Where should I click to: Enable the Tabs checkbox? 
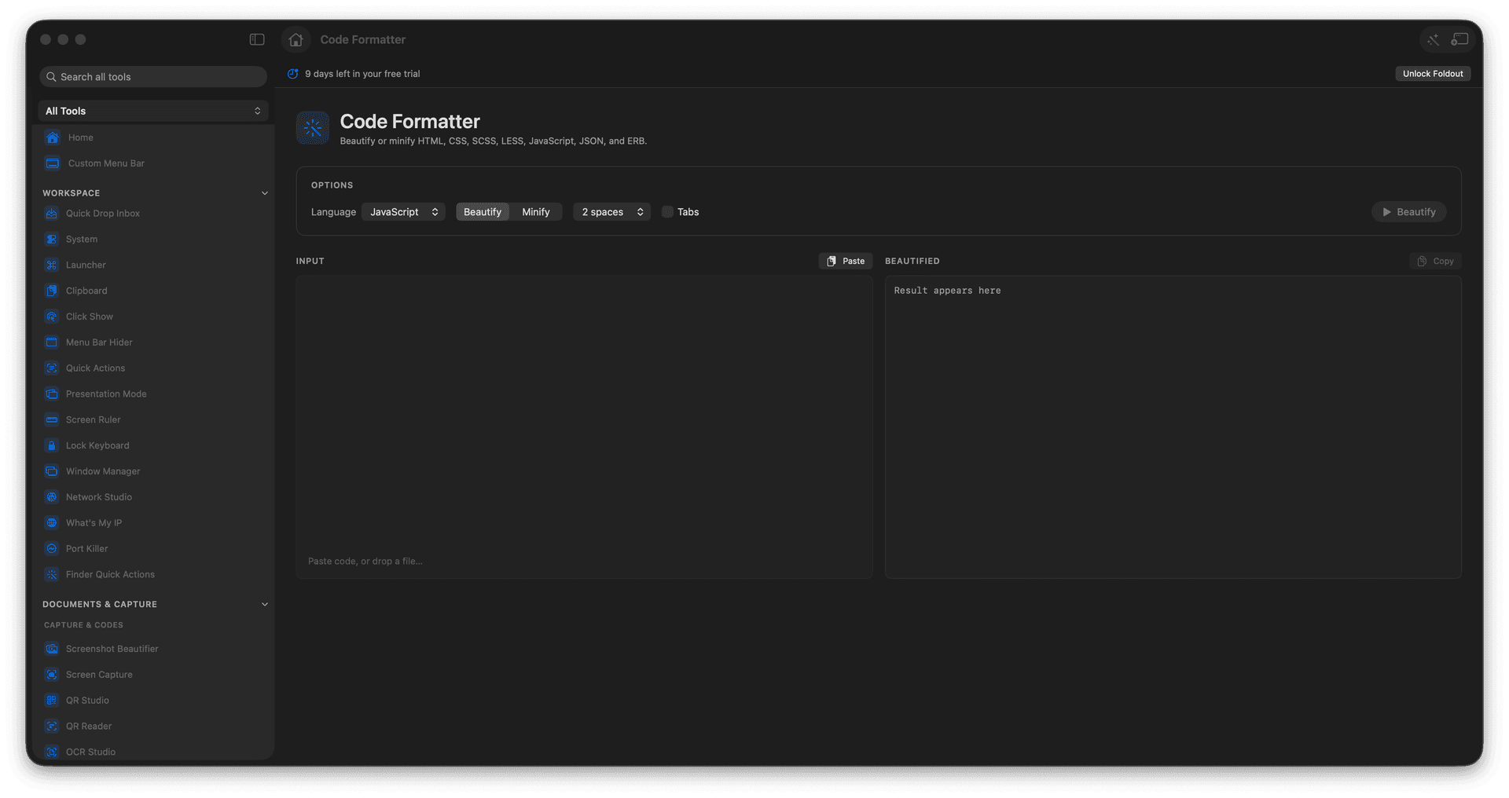pos(667,212)
